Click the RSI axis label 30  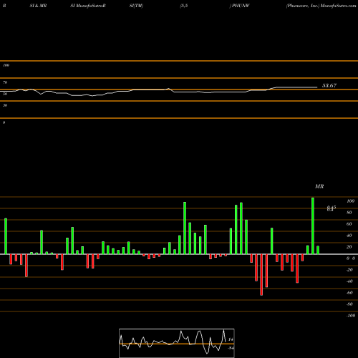point(5,105)
